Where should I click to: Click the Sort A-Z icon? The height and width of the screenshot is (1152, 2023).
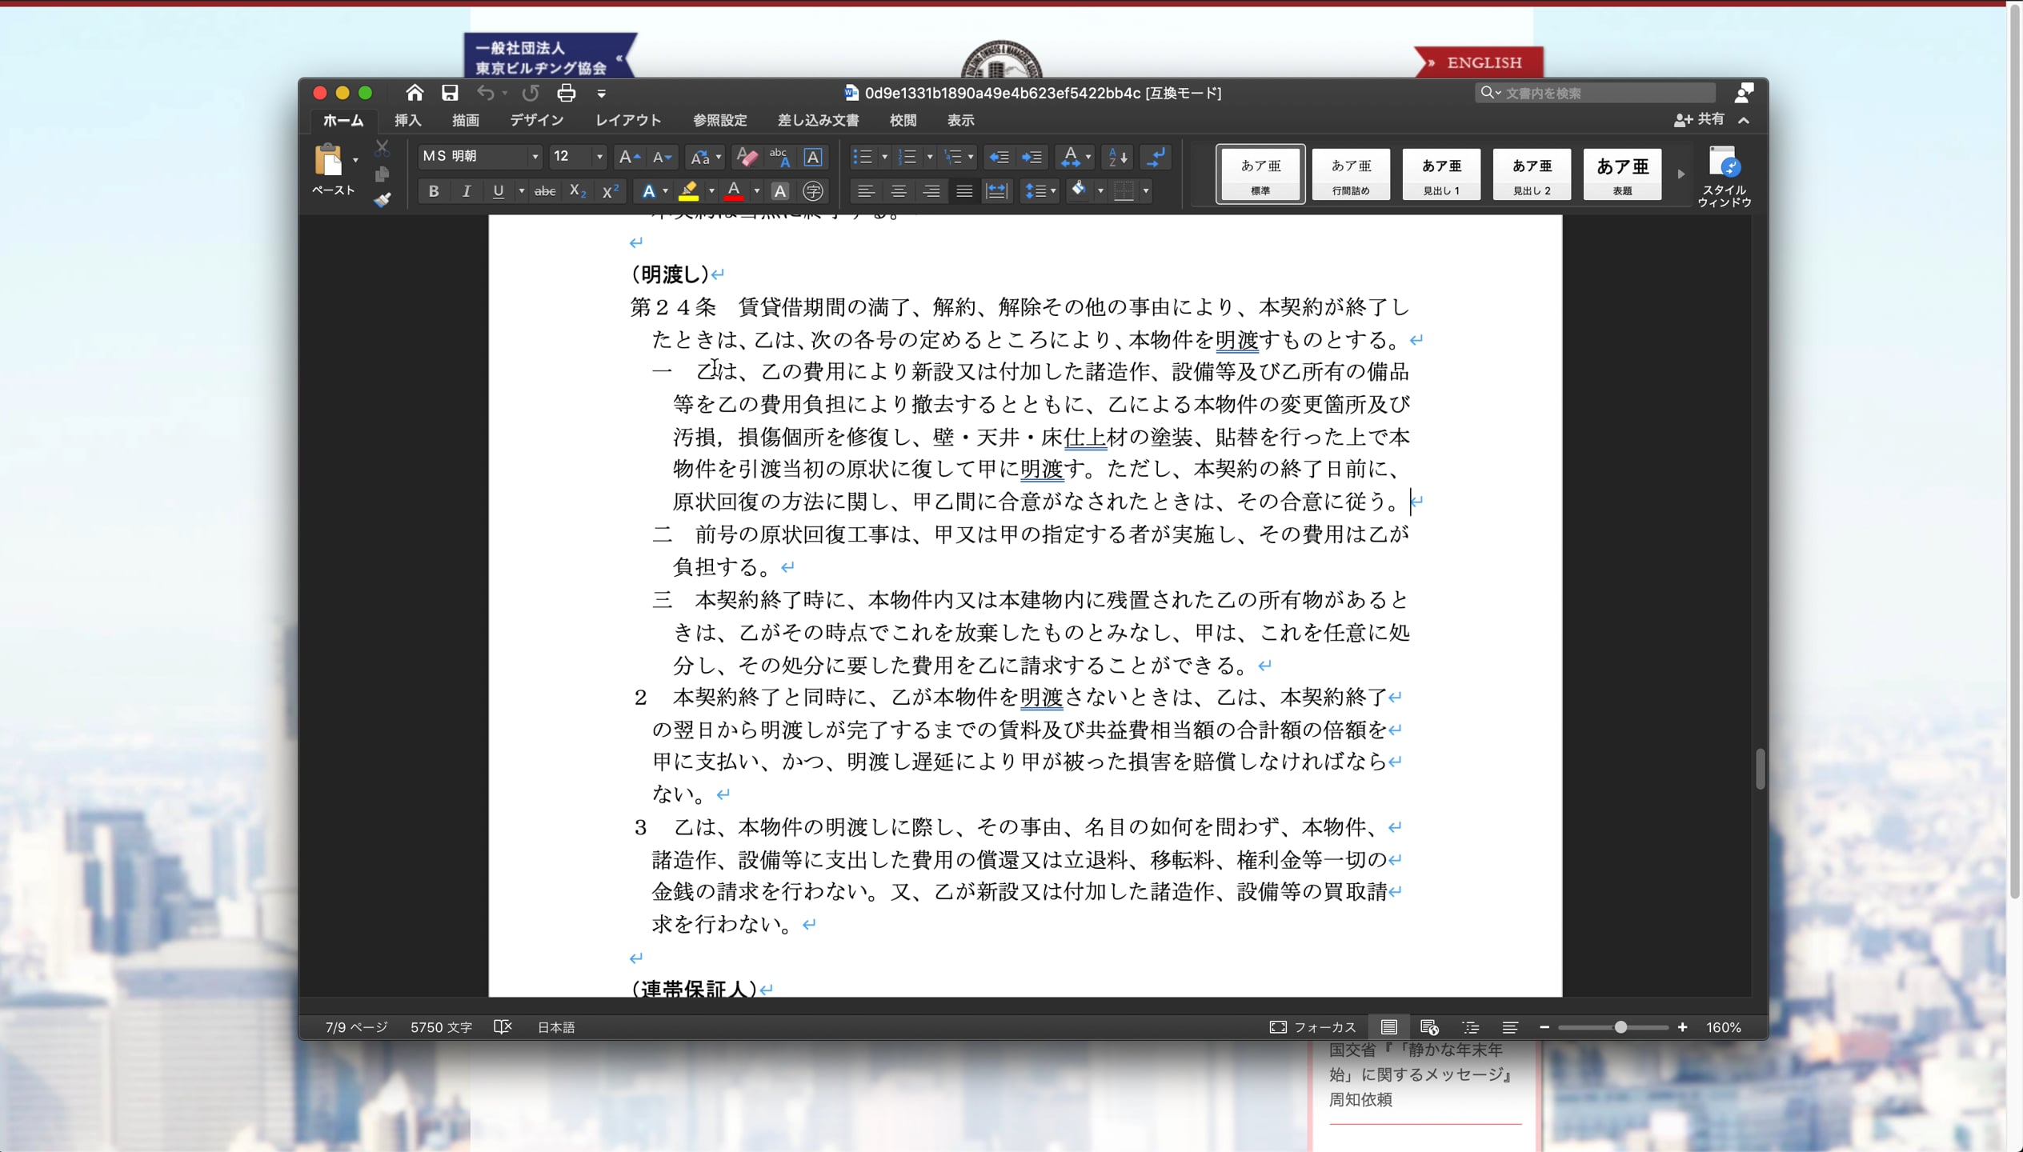[x=1117, y=157]
